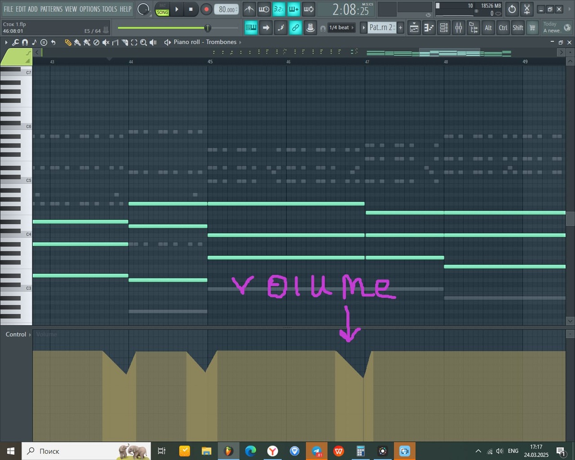Toggle the step editing footprint button

281,28
